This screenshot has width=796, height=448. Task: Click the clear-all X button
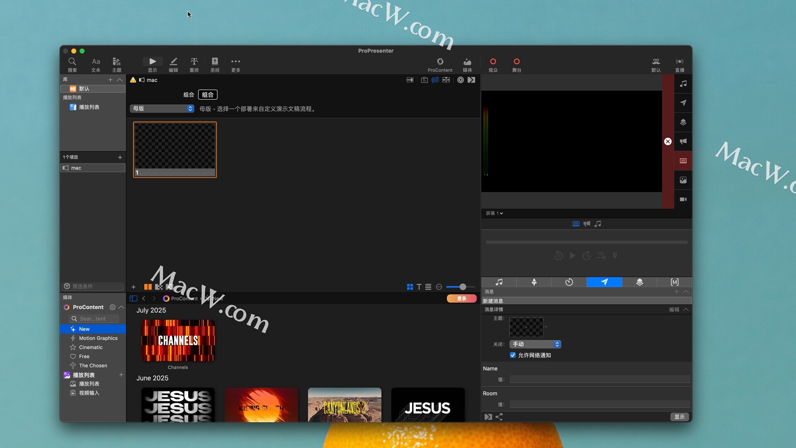668,141
